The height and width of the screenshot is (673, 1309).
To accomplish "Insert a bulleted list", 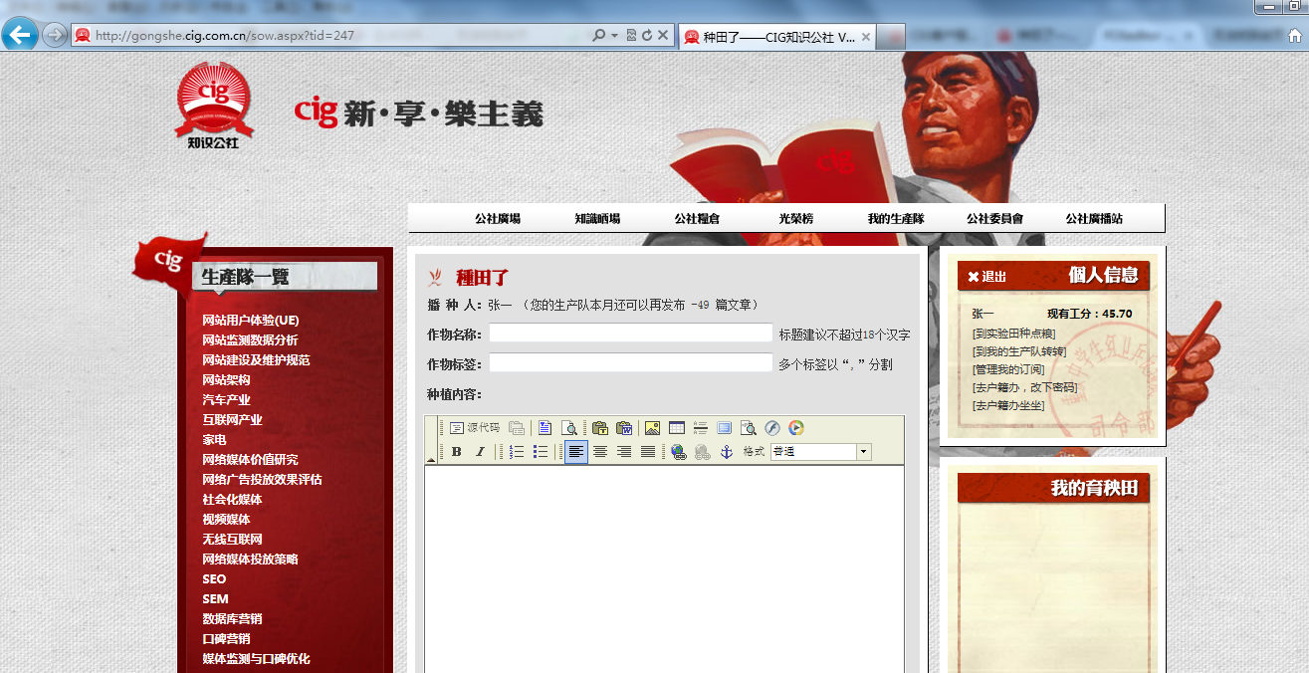I will 541,452.
